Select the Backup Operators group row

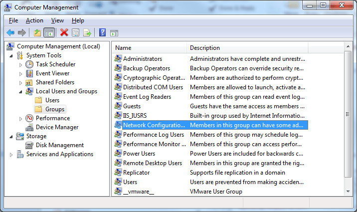[210, 68]
